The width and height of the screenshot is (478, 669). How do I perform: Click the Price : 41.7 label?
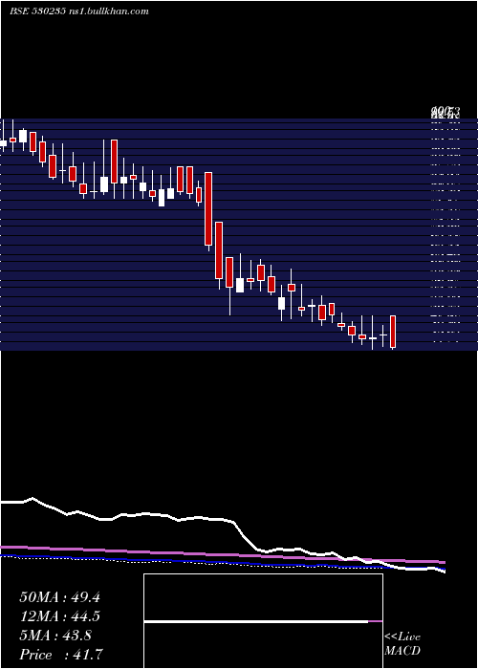click(61, 655)
